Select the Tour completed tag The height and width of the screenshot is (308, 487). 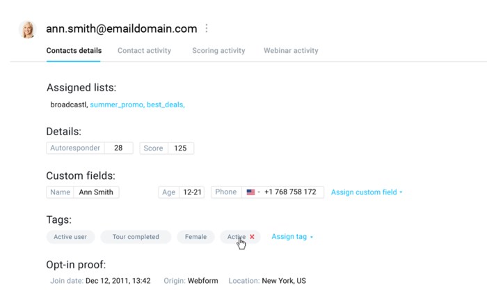[135, 237]
